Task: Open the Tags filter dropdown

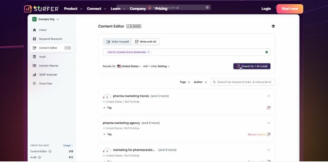Action: (x=185, y=82)
